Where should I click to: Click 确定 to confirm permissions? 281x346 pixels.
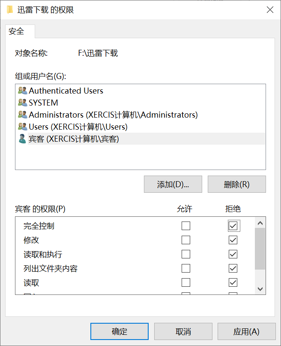coord(119,331)
